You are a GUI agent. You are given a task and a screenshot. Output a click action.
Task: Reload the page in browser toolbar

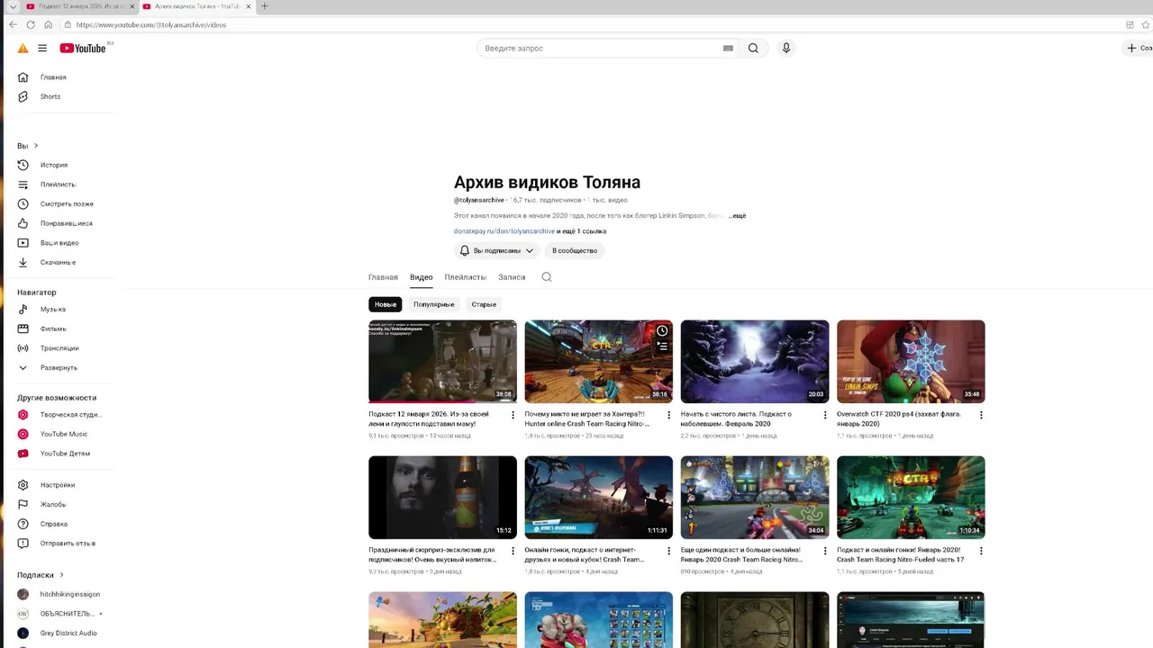(30, 24)
